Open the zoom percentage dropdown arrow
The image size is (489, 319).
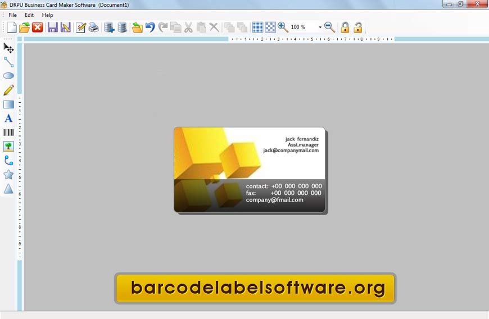[320, 28]
